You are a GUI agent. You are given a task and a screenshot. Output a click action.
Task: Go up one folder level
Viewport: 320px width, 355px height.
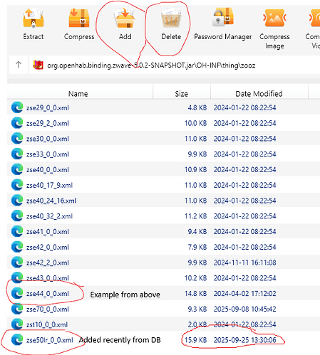19,65
